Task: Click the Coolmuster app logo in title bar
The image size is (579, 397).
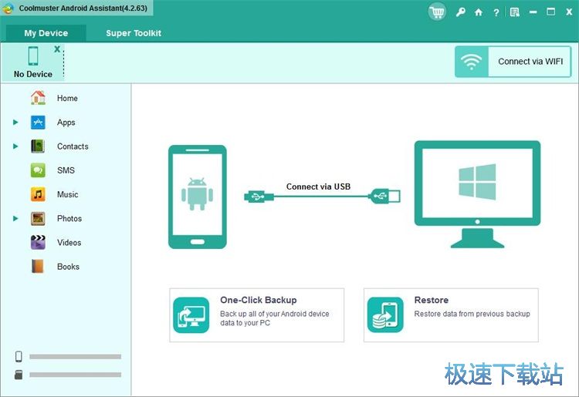Action: (8, 8)
